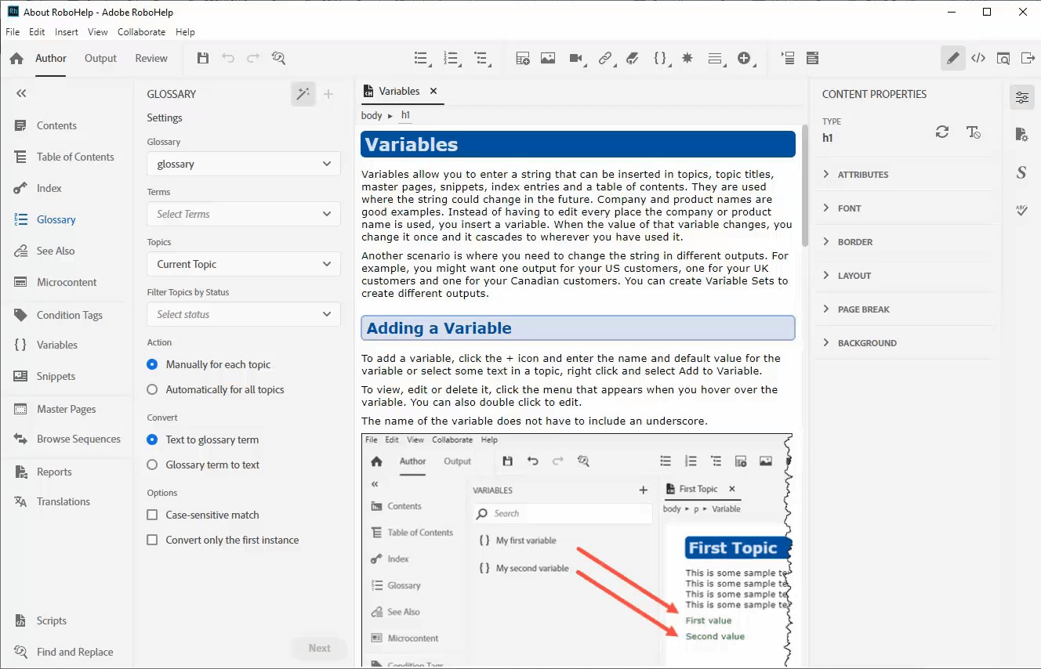Open the Styles panel S icon
Image resolution: width=1041 pixels, height=669 pixels.
coord(1021,172)
